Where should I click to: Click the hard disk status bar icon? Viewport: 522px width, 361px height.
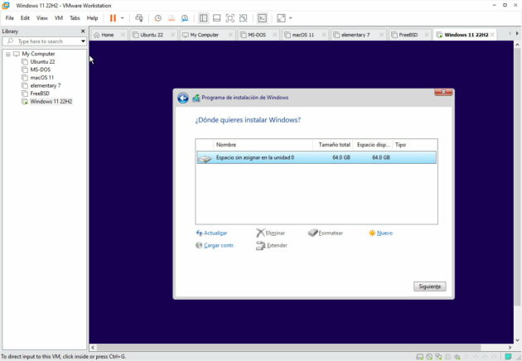[x=420, y=357]
